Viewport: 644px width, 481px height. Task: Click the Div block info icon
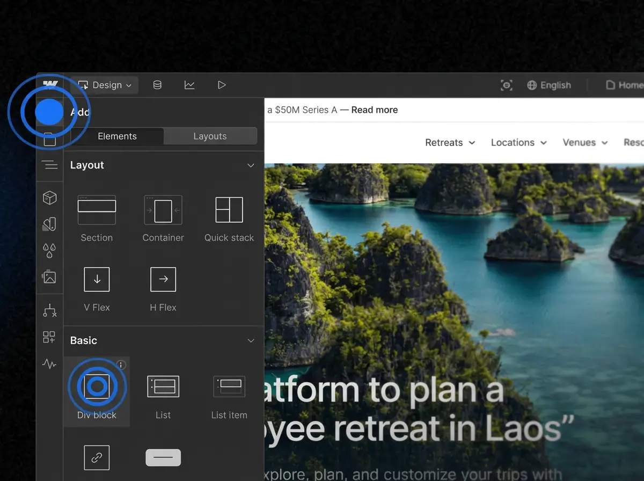(x=121, y=365)
